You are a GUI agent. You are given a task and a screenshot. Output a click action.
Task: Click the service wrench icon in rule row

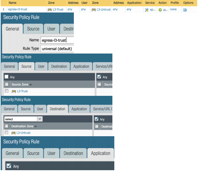[x=147, y=10]
